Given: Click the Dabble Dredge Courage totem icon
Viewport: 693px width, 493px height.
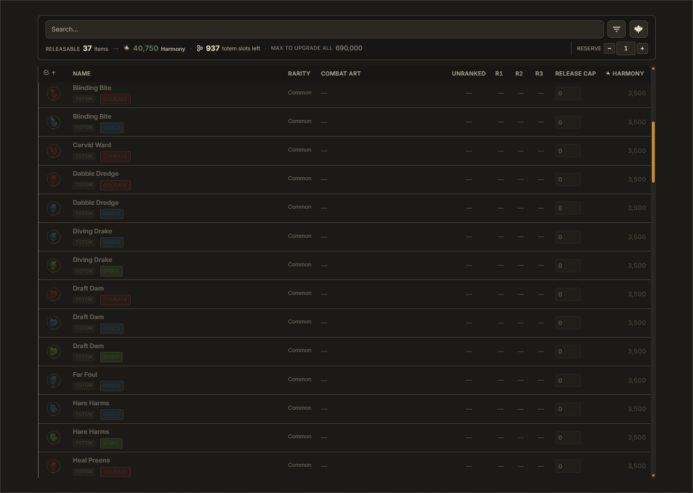Looking at the screenshot, I should pos(54,179).
